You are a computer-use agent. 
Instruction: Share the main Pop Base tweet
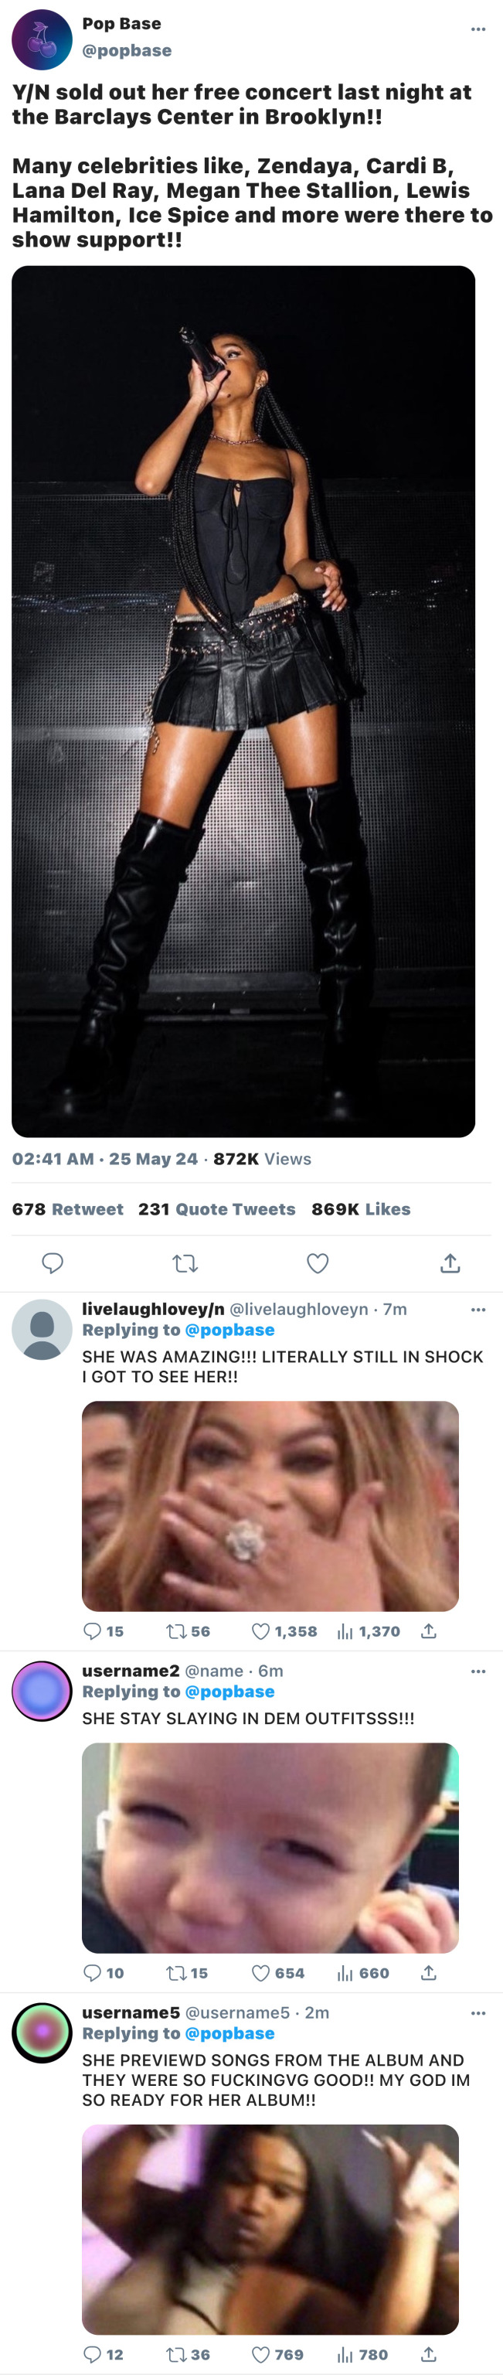click(450, 1262)
